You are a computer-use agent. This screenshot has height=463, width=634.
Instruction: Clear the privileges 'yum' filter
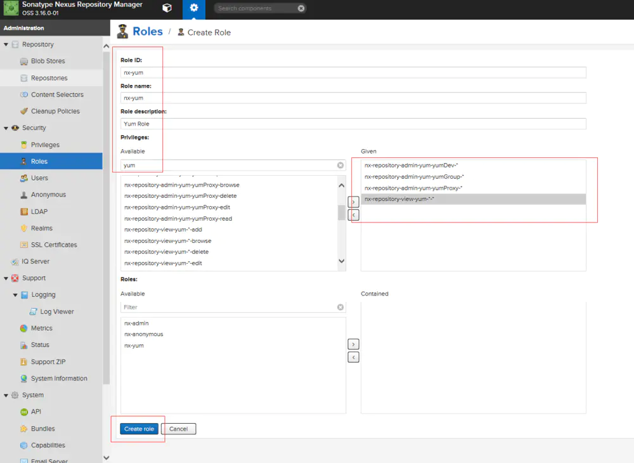point(340,165)
